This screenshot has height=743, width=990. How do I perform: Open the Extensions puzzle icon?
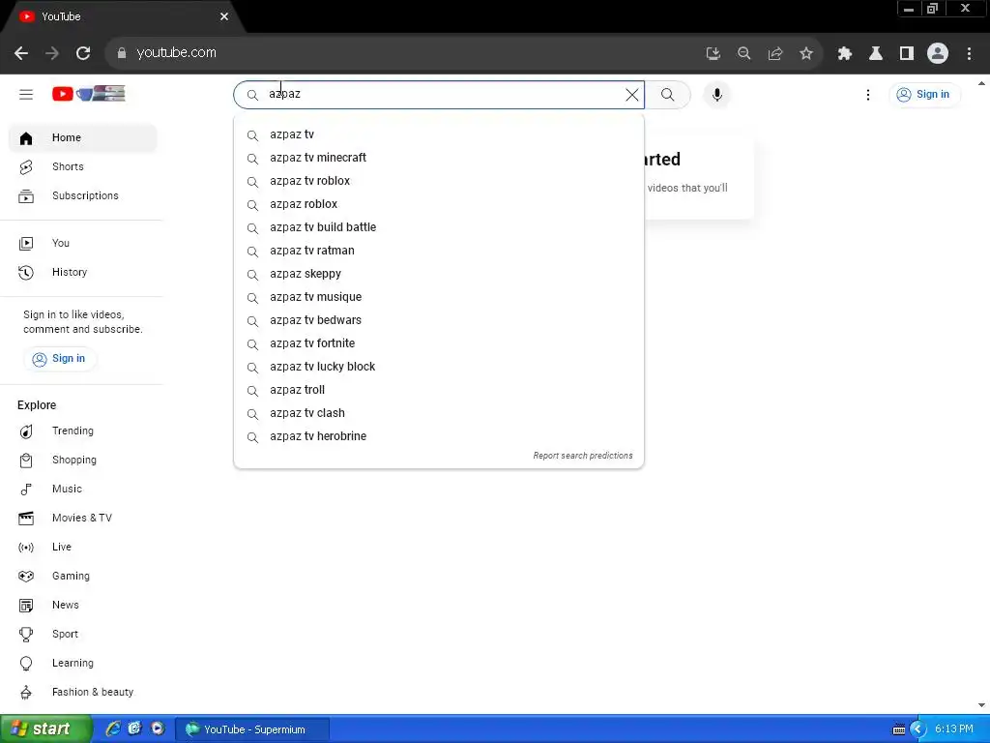[x=845, y=54]
